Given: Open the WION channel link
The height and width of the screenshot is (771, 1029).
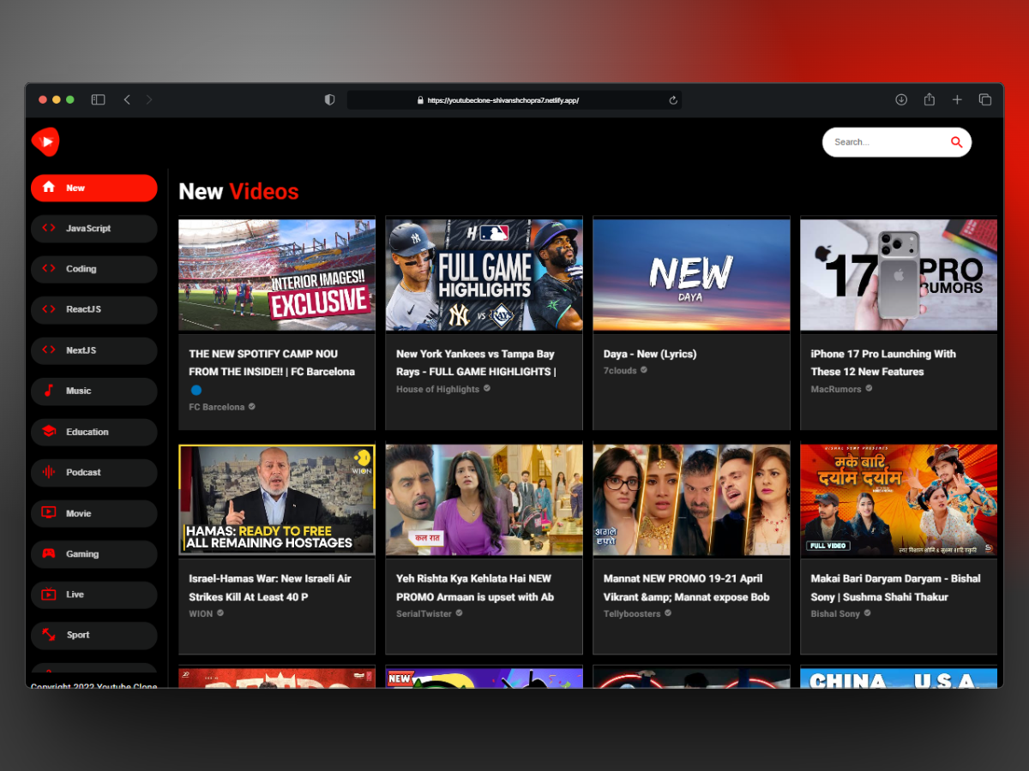Looking at the screenshot, I should [x=201, y=613].
